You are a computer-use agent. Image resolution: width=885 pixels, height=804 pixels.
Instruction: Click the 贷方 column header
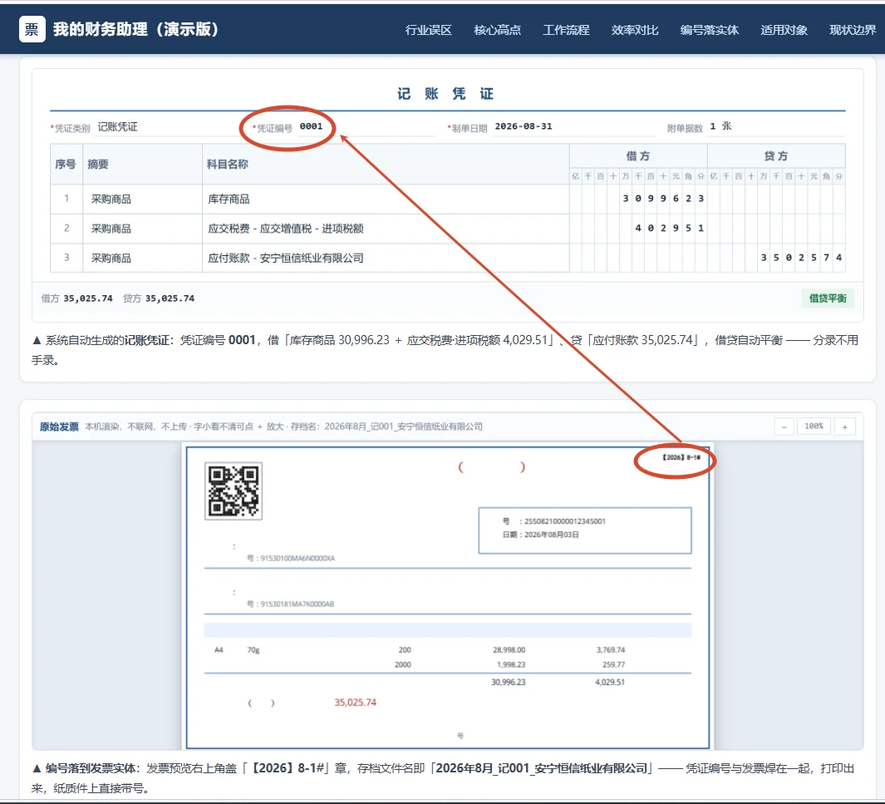775,156
